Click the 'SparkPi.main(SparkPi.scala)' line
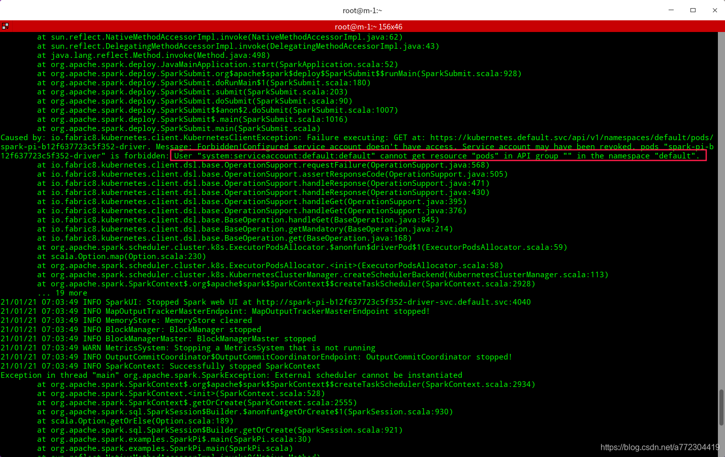This screenshot has width=725, height=457. [x=165, y=448]
